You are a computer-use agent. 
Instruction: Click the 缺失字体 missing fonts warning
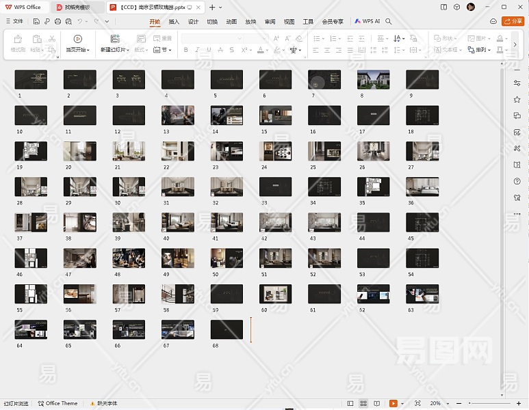pyautogui.click(x=103, y=404)
